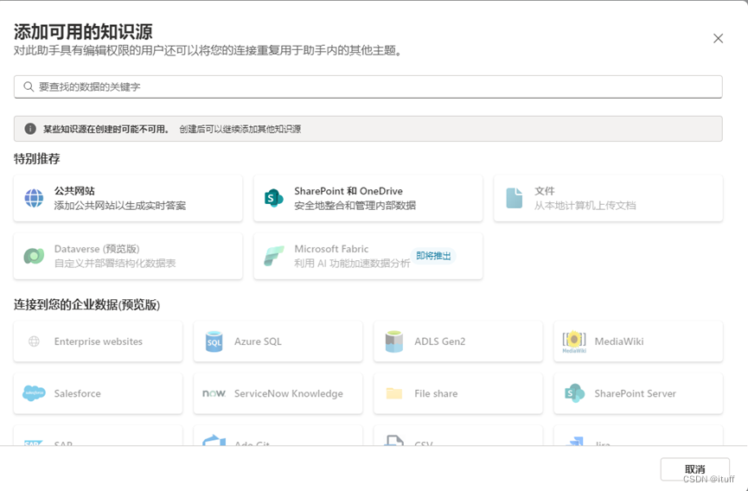Click 安全地整合和管理内部数据 description
Image resolution: width=748 pixels, height=491 pixels.
[x=355, y=206]
